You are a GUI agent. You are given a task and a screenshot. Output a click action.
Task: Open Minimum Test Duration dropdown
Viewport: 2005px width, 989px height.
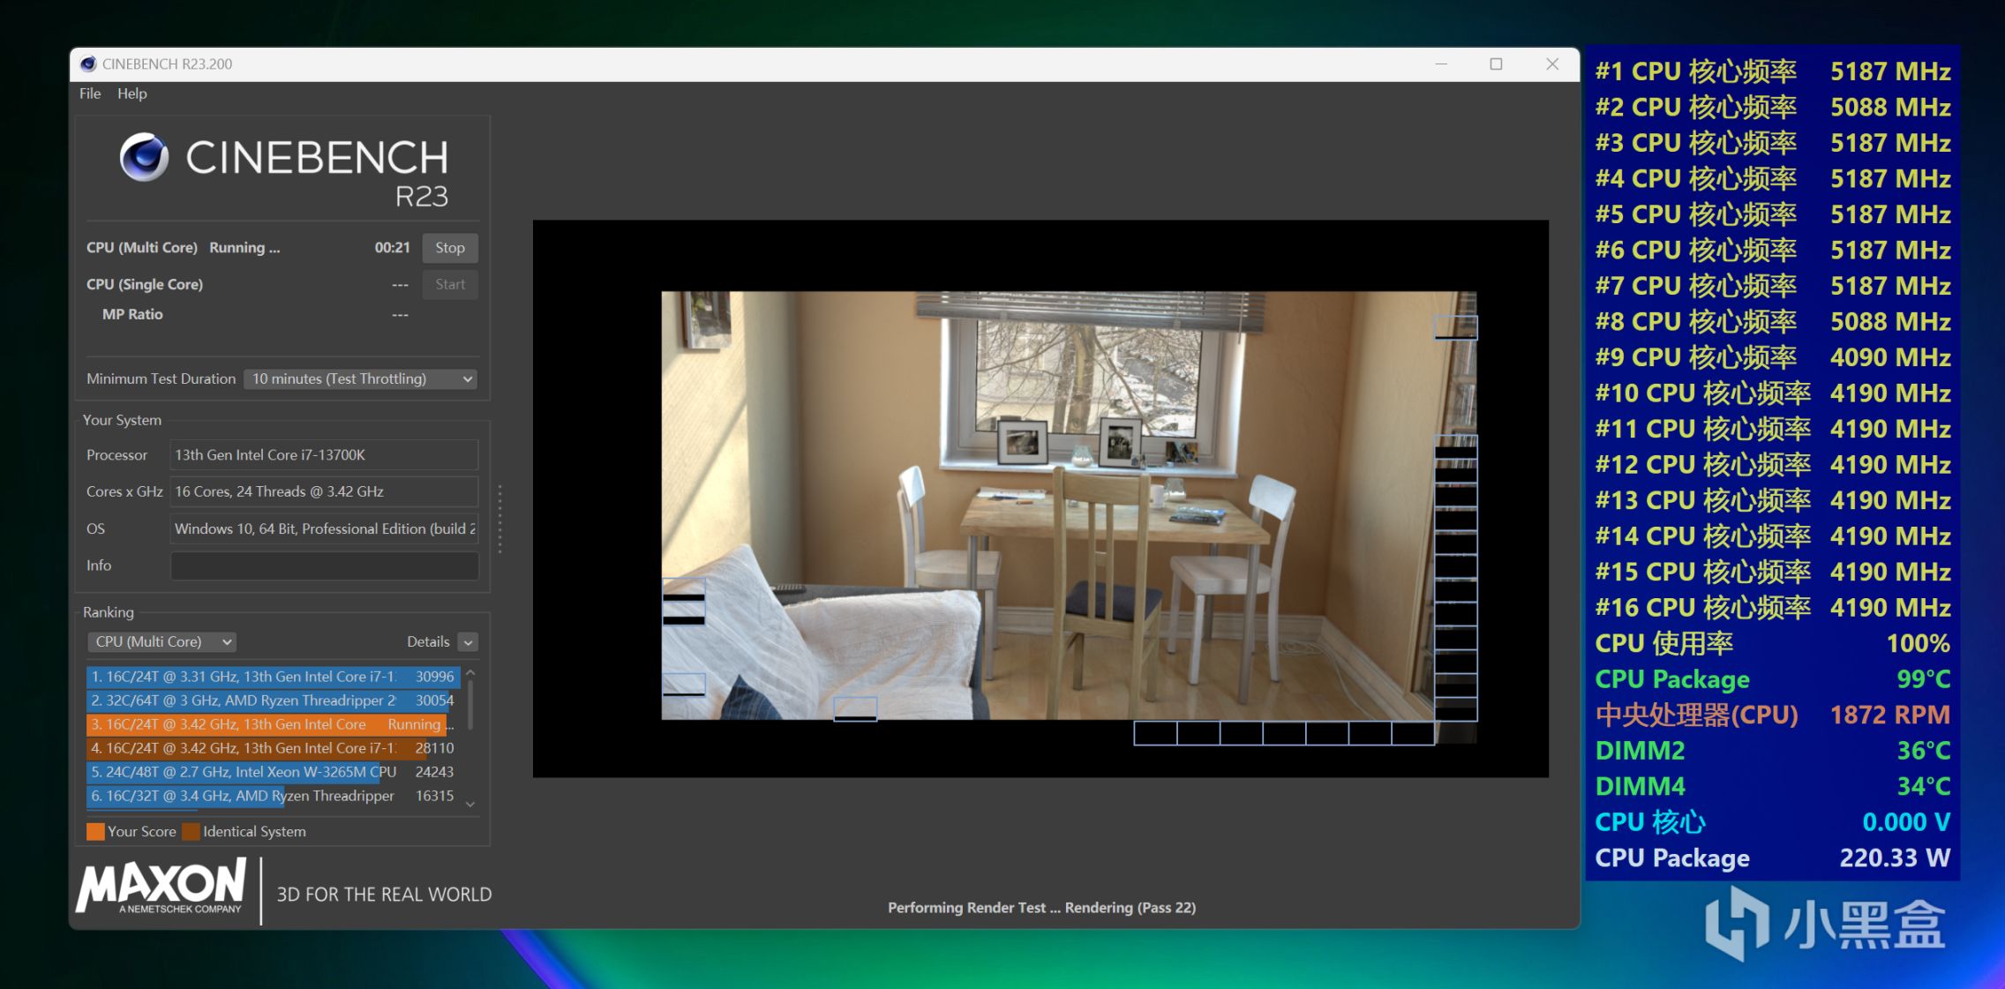[360, 378]
